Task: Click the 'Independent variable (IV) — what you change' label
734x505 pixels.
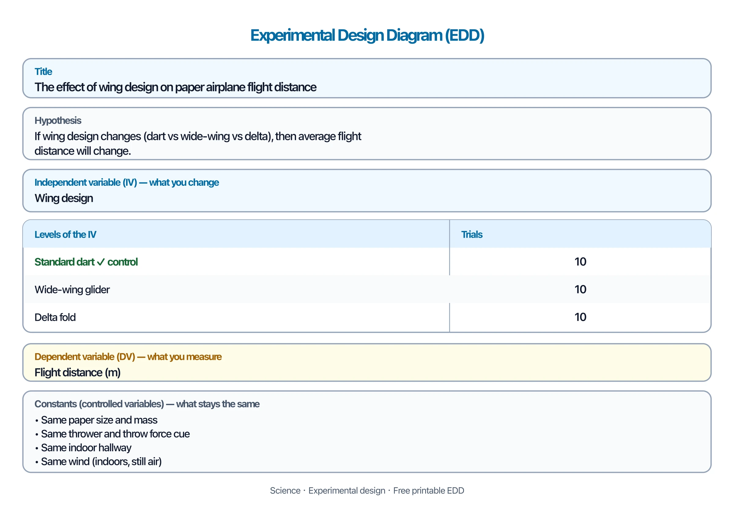Action: 126,183
